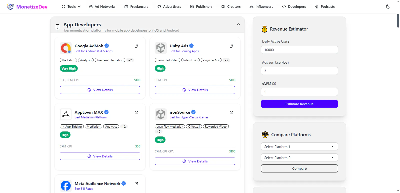The image size is (400, 193).
Task: Click the Unity Ads logo
Action: point(161,48)
